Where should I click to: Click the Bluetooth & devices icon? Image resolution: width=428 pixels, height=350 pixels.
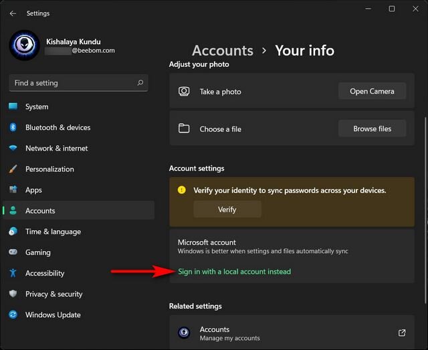[x=13, y=128]
